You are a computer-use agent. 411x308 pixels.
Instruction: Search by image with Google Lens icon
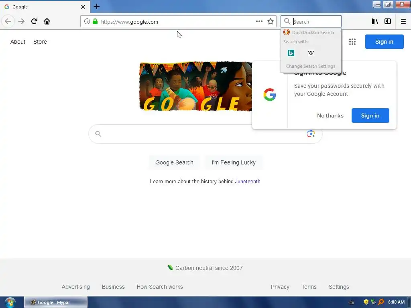tap(311, 134)
